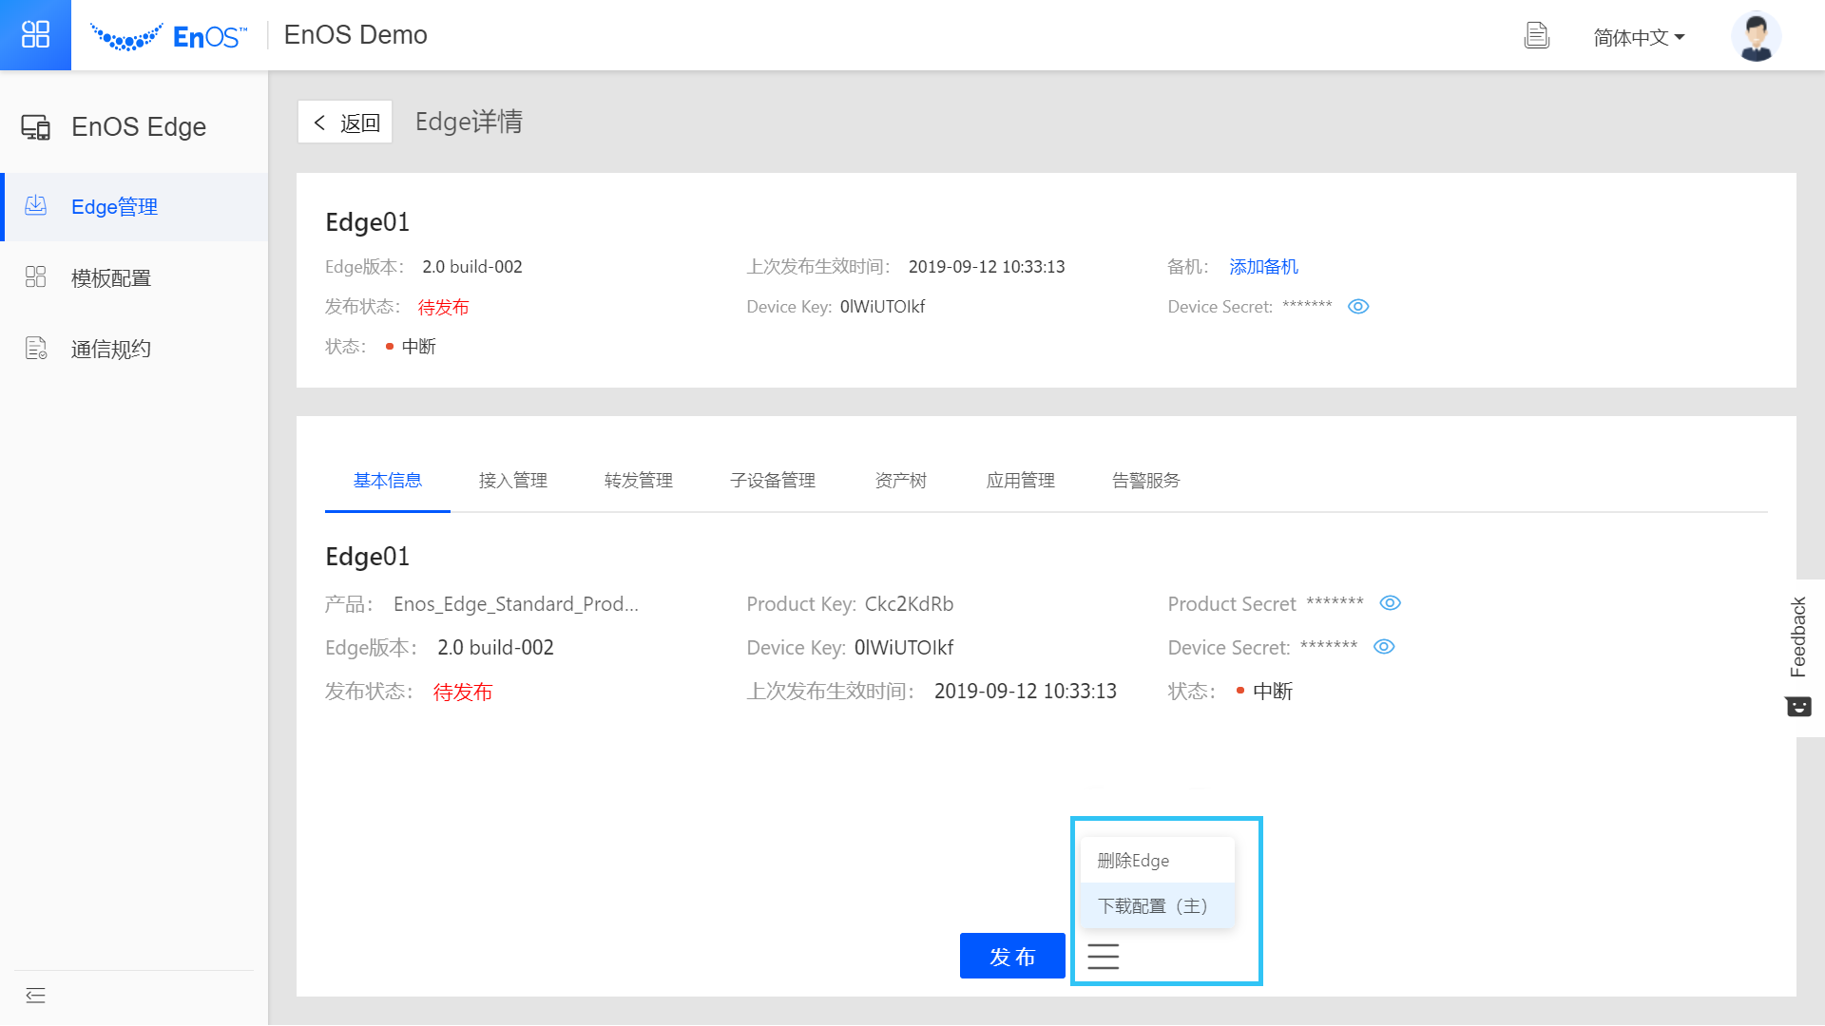This screenshot has width=1825, height=1026.
Task: Open the user avatar menu
Action: click(1756, 36)
